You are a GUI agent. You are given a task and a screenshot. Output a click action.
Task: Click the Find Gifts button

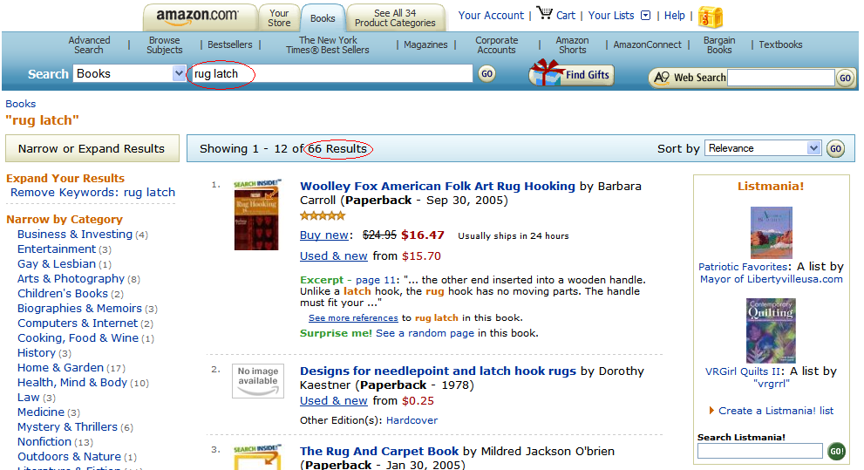(x=571, y=75)
